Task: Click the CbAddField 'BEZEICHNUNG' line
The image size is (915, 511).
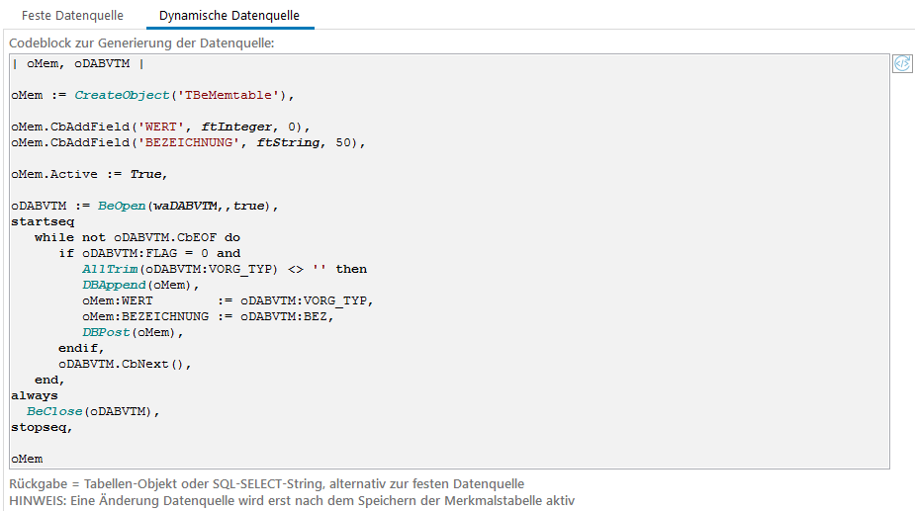Action: click(x=188, y=143)
